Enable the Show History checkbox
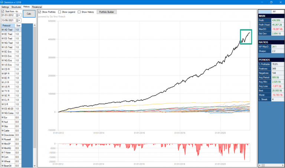The image size is (285, 168). 79,12
